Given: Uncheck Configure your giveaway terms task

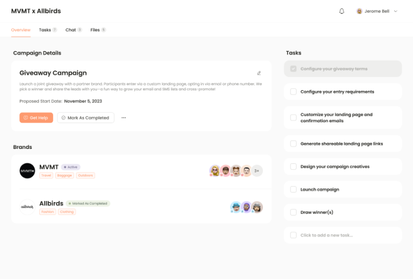Looking at the screenshot, I should 294,69.
